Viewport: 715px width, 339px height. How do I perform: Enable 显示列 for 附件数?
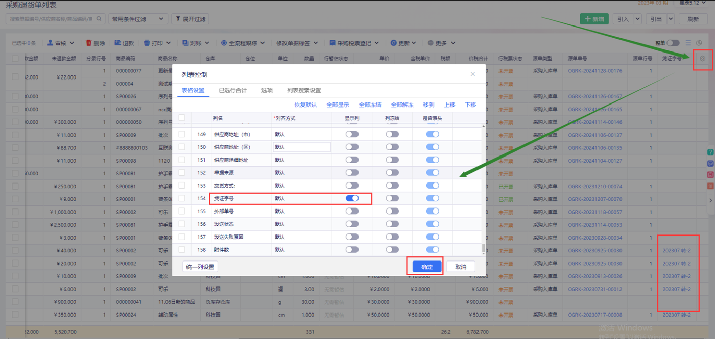[352, 250]
